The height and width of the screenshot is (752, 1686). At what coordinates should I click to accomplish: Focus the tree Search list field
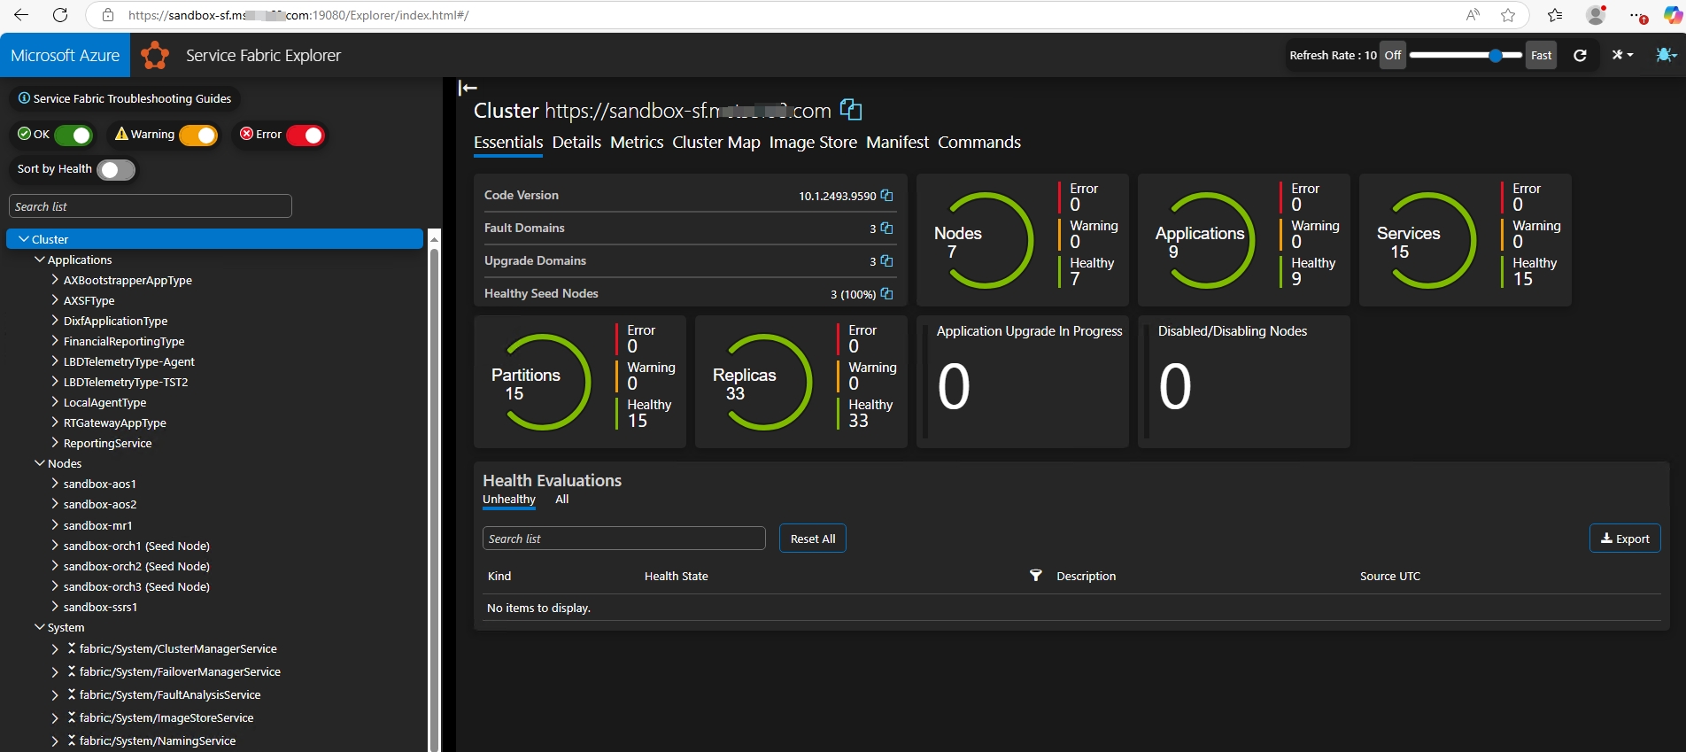click(151, 206)
